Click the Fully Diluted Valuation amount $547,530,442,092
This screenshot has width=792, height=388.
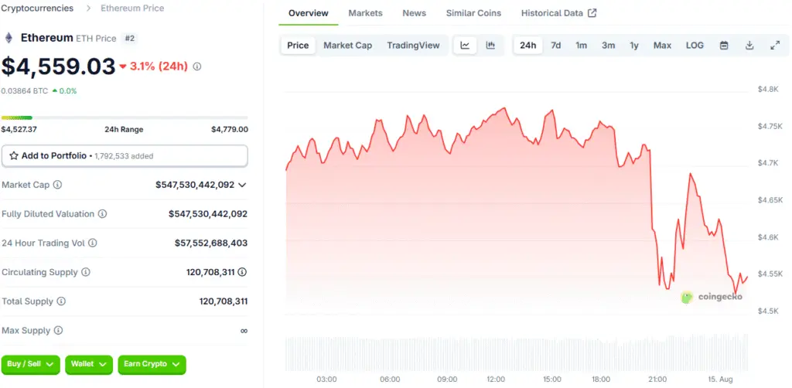pos(208,214)
